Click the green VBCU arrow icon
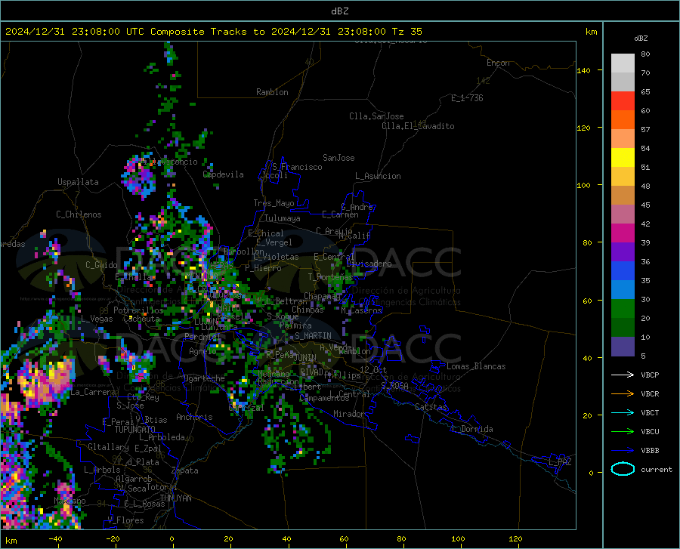680x549 pixels. [623, 432]
